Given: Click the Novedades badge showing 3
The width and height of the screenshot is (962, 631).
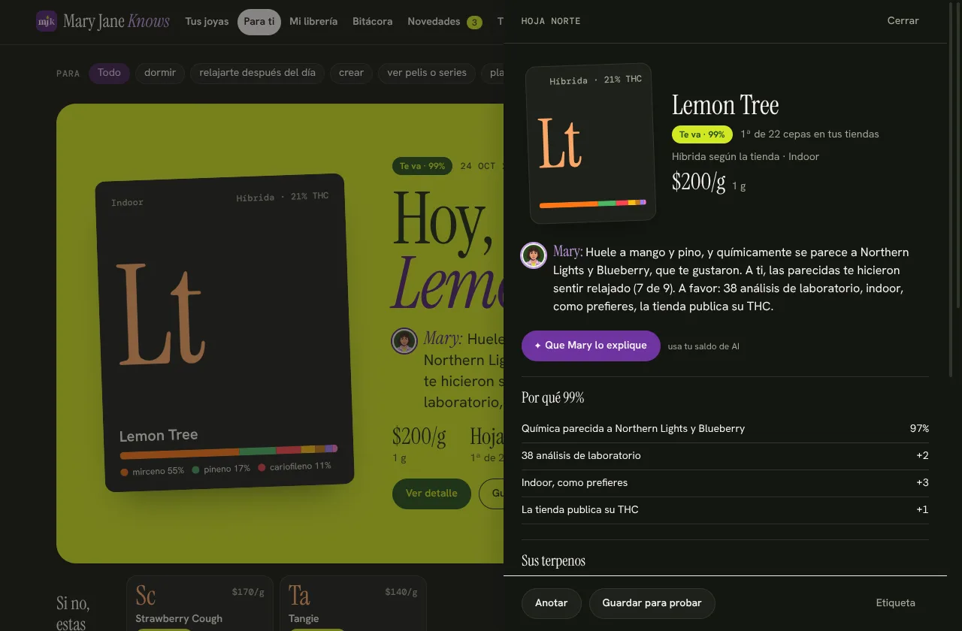Looking at the screenshot, I should [x=474, y=23].
